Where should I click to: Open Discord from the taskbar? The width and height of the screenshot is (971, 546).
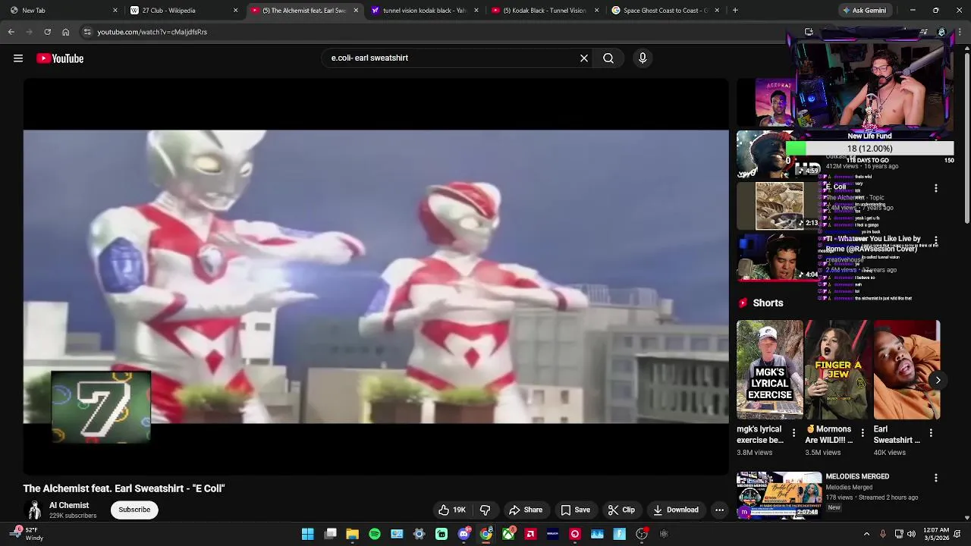tap(464, 534)
